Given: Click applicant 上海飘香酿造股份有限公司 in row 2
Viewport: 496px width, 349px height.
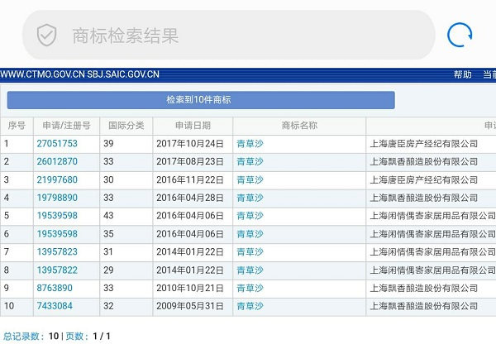Looking at the screenshot, I should [x=424, y=162].
